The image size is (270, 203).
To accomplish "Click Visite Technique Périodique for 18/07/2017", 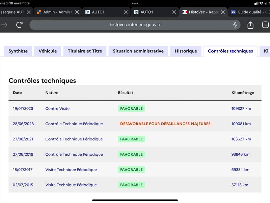I will tap(71, 170).
